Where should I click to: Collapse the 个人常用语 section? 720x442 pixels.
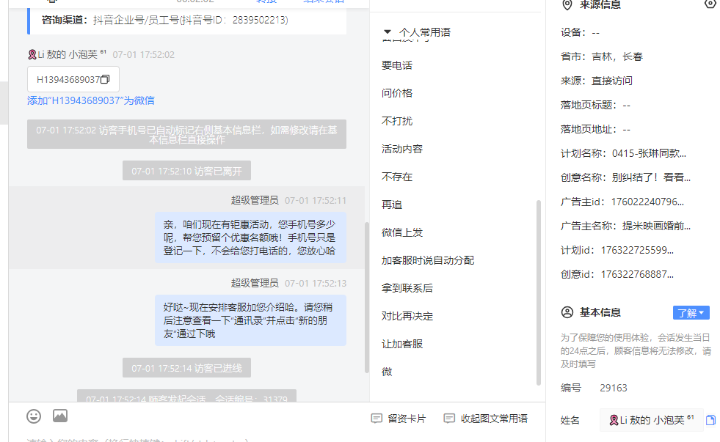pyautogui.click(x=387, y=32)
